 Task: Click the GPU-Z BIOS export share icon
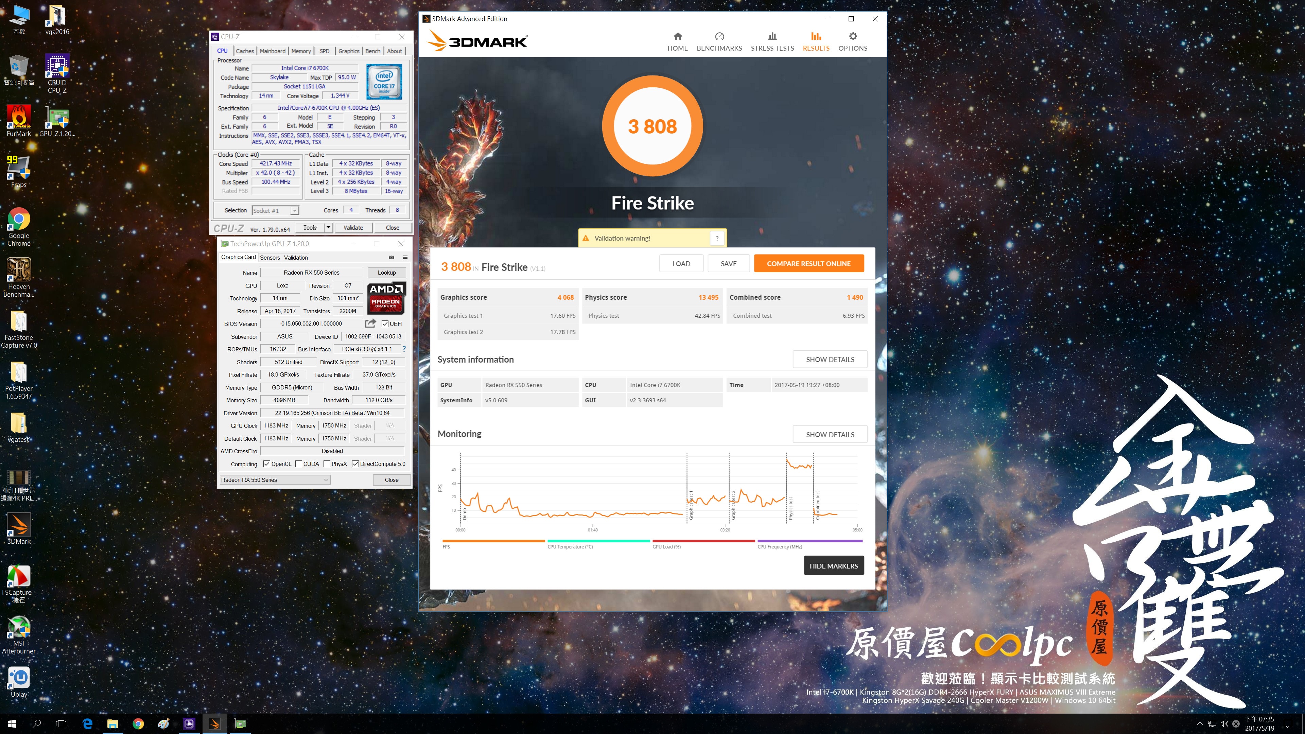tap(371, 323)
